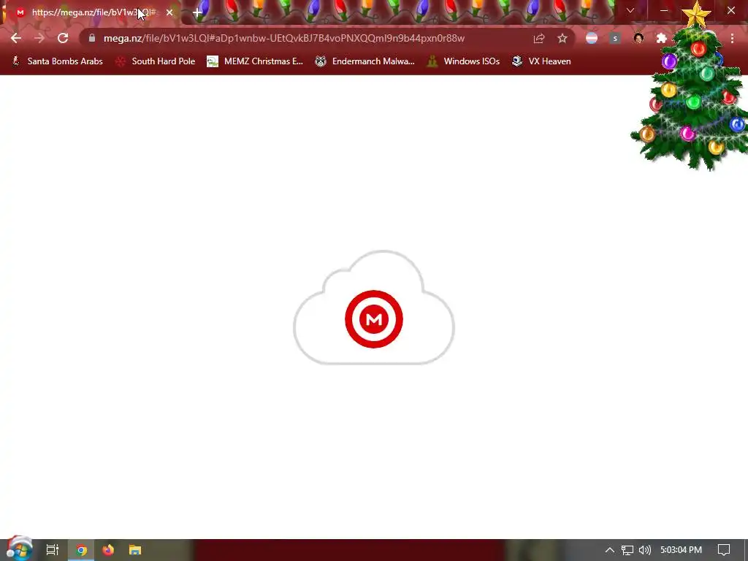The height and width of the screenshot is (561, 748).
Task: Click the MEGA logo in the cloud
Action: coord(374,319)
